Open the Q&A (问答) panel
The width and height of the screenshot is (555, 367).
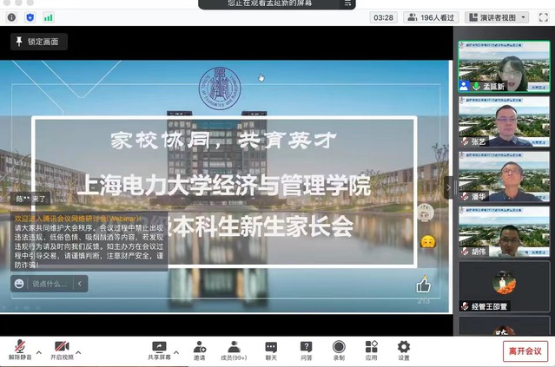(x=306, y=347)
